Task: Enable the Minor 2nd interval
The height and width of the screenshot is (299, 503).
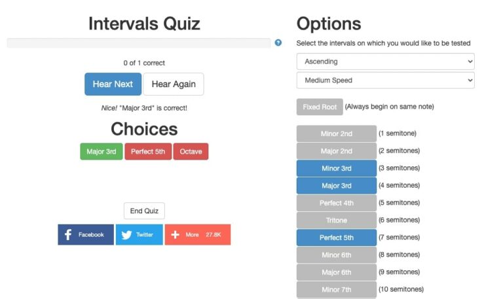Action: click(x=336, y=133)
